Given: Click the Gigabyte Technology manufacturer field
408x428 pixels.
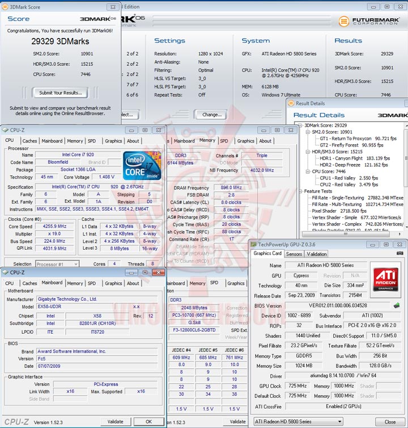Looking at the screenshot, I should (97, 299).
